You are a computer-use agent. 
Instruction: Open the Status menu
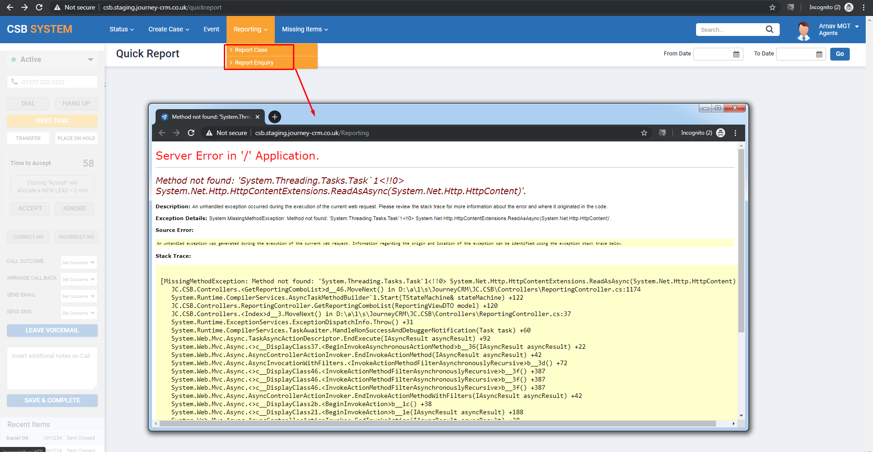(121, 29)
